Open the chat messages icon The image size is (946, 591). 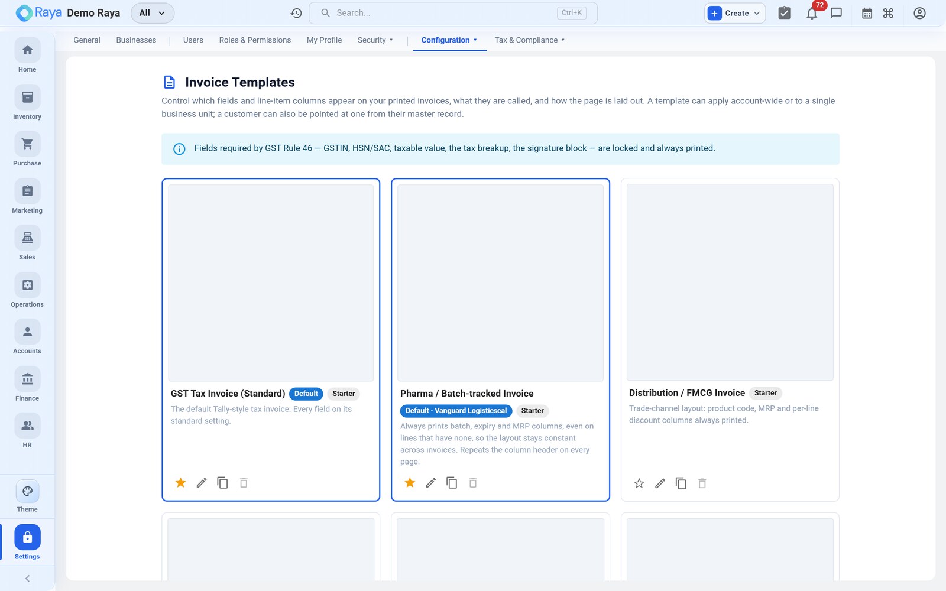click(x=836, y=13)
